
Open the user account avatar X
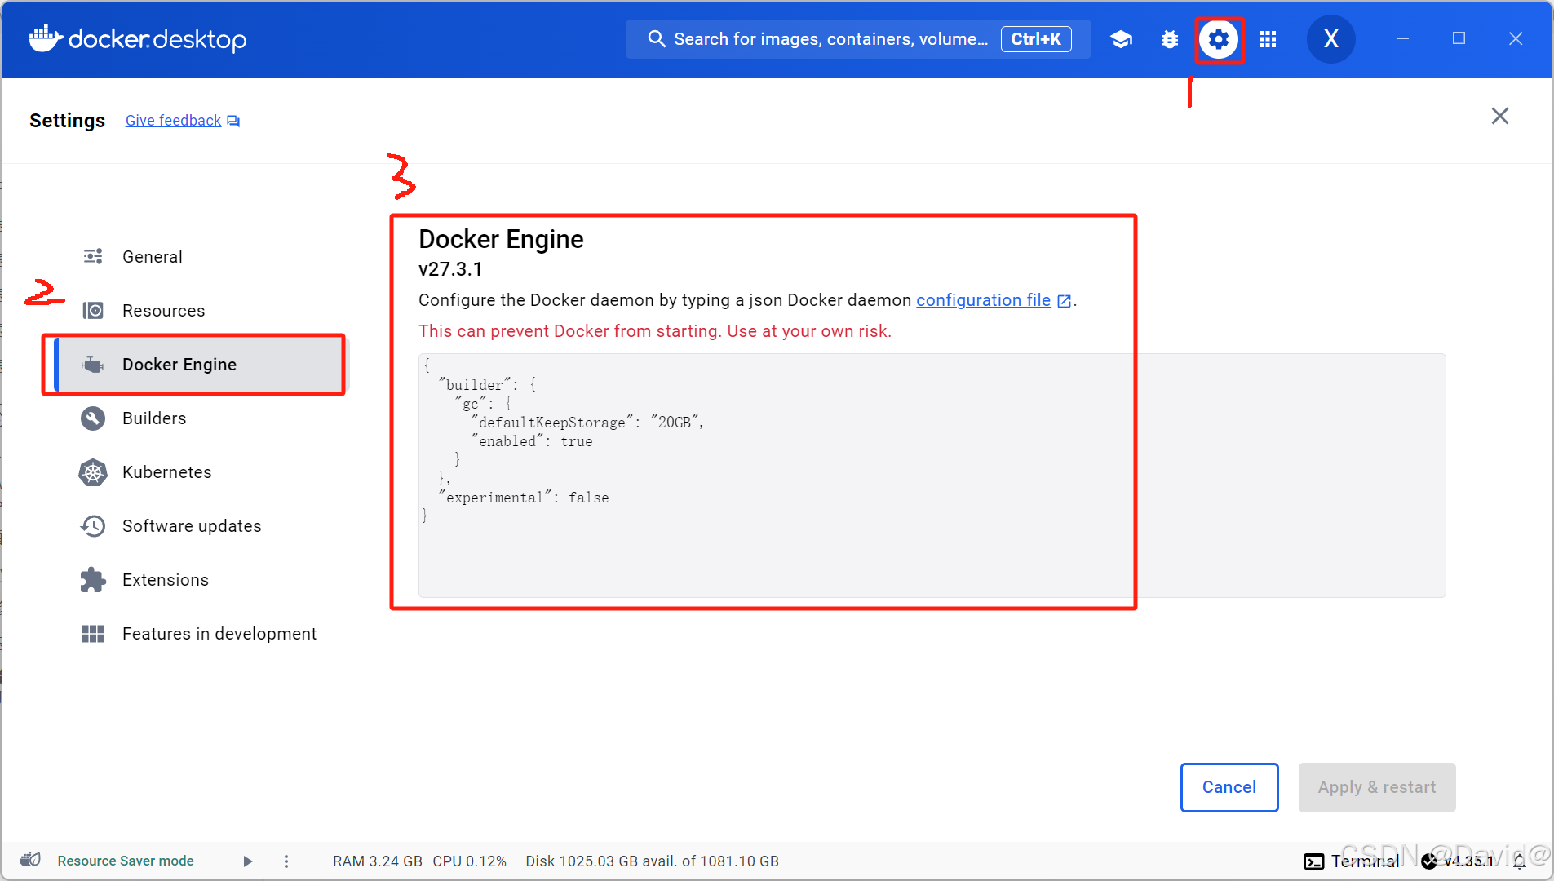point(1330,39)
